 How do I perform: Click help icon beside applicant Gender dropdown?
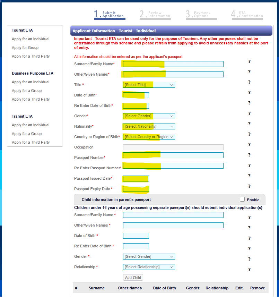(249, 113)
